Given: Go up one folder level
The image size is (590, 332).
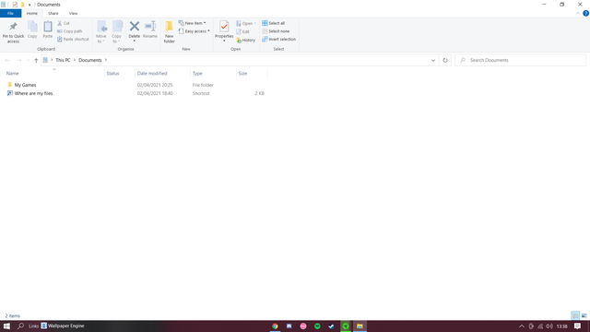Looking at the screenshot, I should pos(36,60).
